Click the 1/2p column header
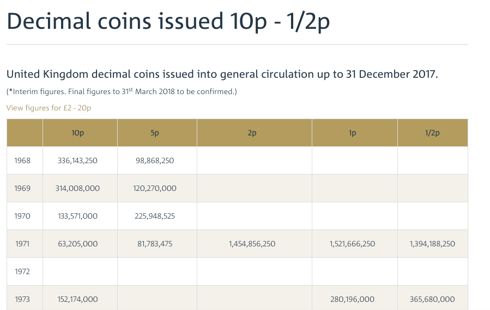Image resolution: width=490 pixels, height=310 pixels. click(432, 133)
